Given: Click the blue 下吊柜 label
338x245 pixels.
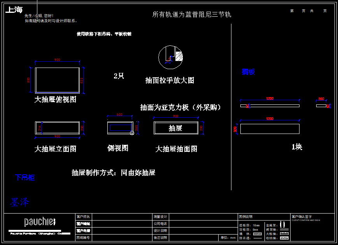Looking at the screenshot, I should [x=25, y=177].
